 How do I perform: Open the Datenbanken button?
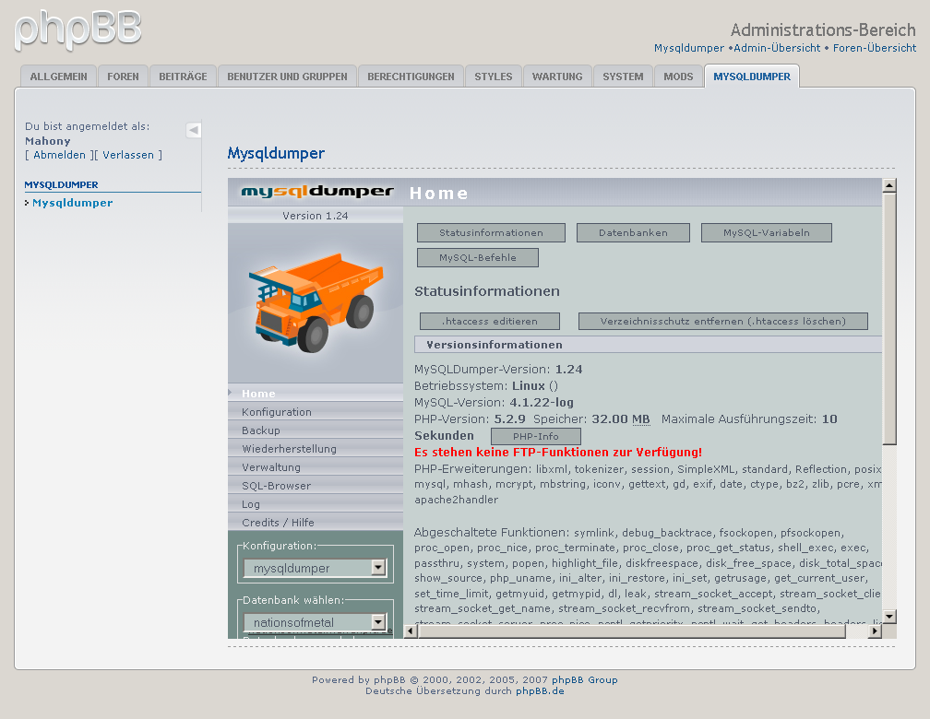click(x=633, y=232)
